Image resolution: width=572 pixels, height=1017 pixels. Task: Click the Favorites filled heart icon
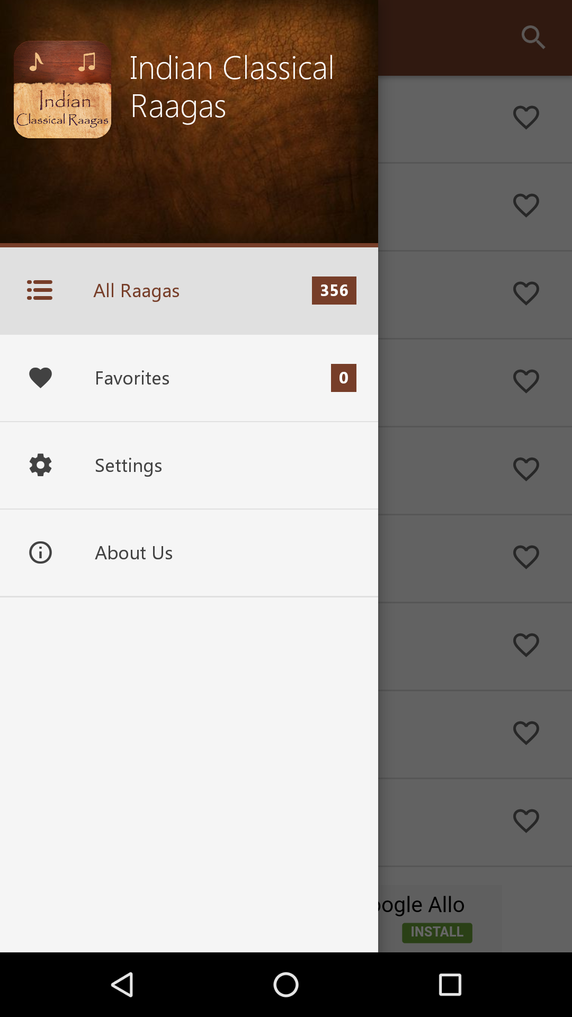[x=40, y=378]
